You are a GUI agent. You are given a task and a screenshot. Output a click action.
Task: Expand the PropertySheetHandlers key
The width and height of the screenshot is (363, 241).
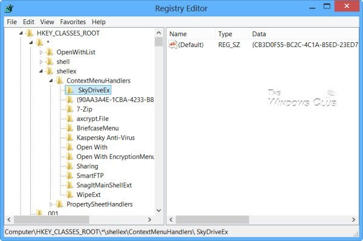pos(51,204)
